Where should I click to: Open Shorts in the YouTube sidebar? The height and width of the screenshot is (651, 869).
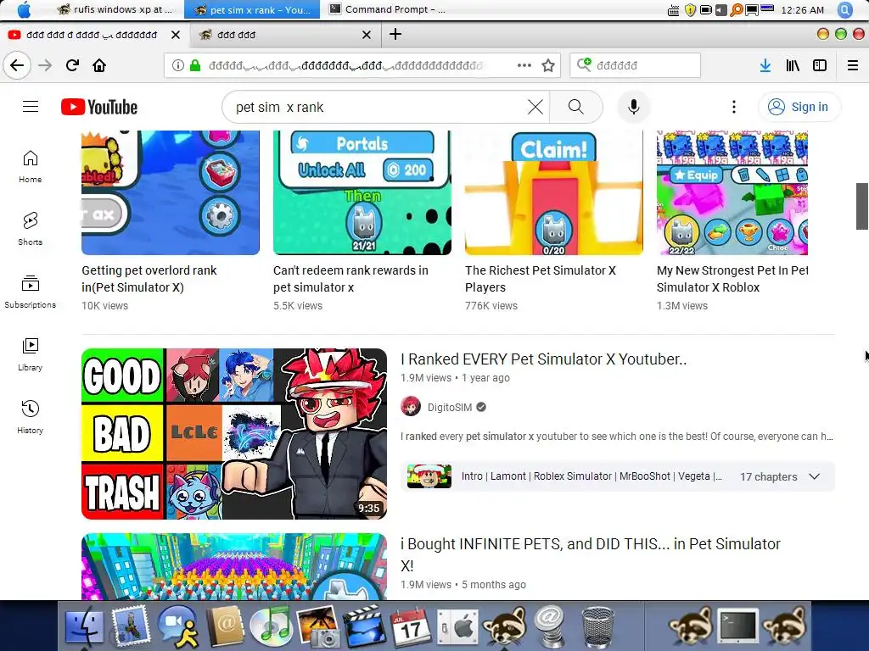pos(30,229)
